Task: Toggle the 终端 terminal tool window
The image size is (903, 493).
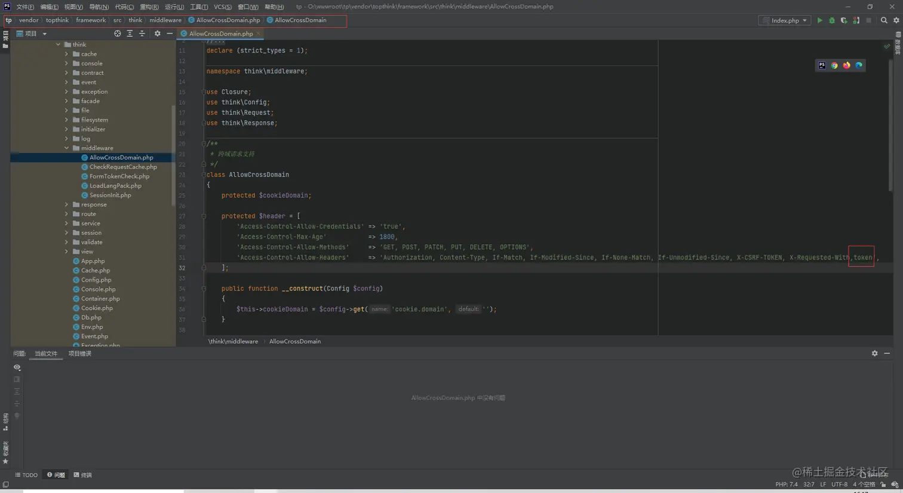Action: (x=83, y=475)
